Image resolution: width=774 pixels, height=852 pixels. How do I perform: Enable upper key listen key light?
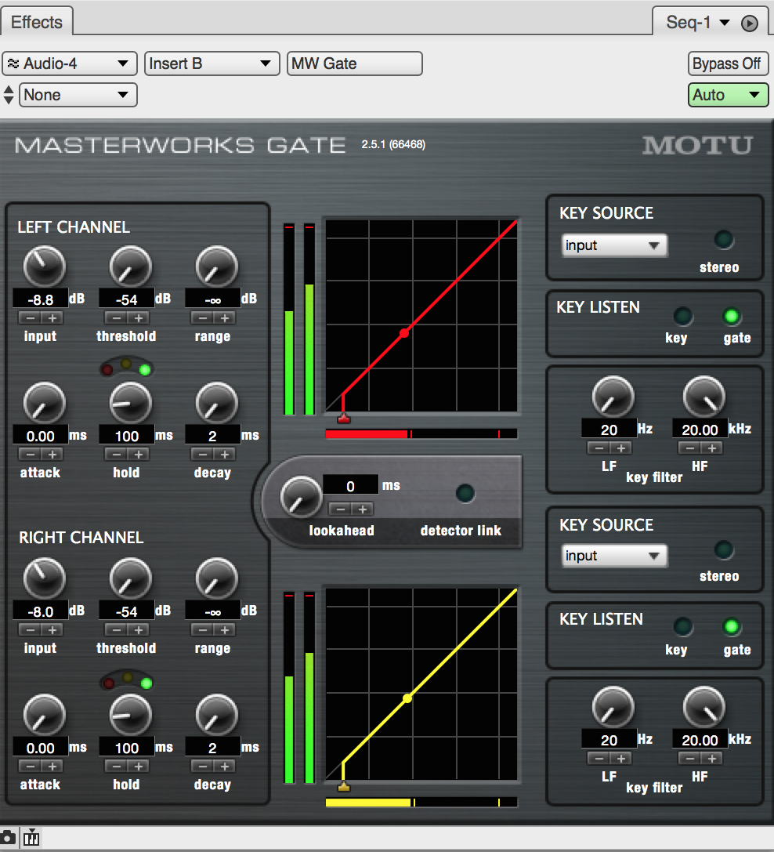point(683,316)
